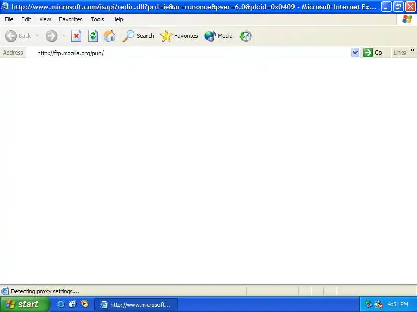Click the Back navigation arrow
The height and width of the screenshot is (312, 417).
coord(11,36)
